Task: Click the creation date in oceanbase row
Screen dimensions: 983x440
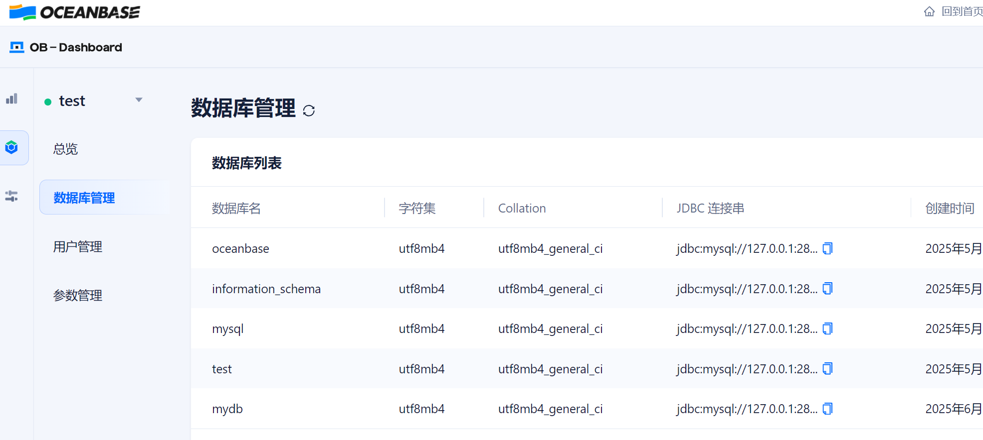Action: coord(954,248)
